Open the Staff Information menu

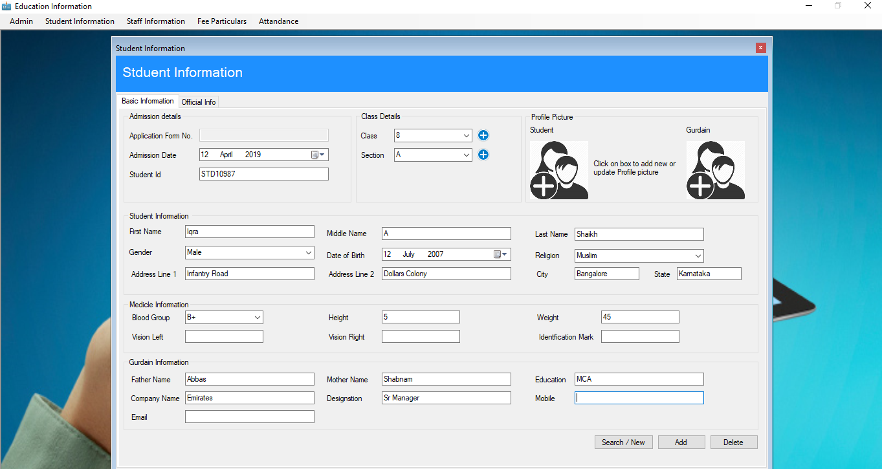(156, 21)
